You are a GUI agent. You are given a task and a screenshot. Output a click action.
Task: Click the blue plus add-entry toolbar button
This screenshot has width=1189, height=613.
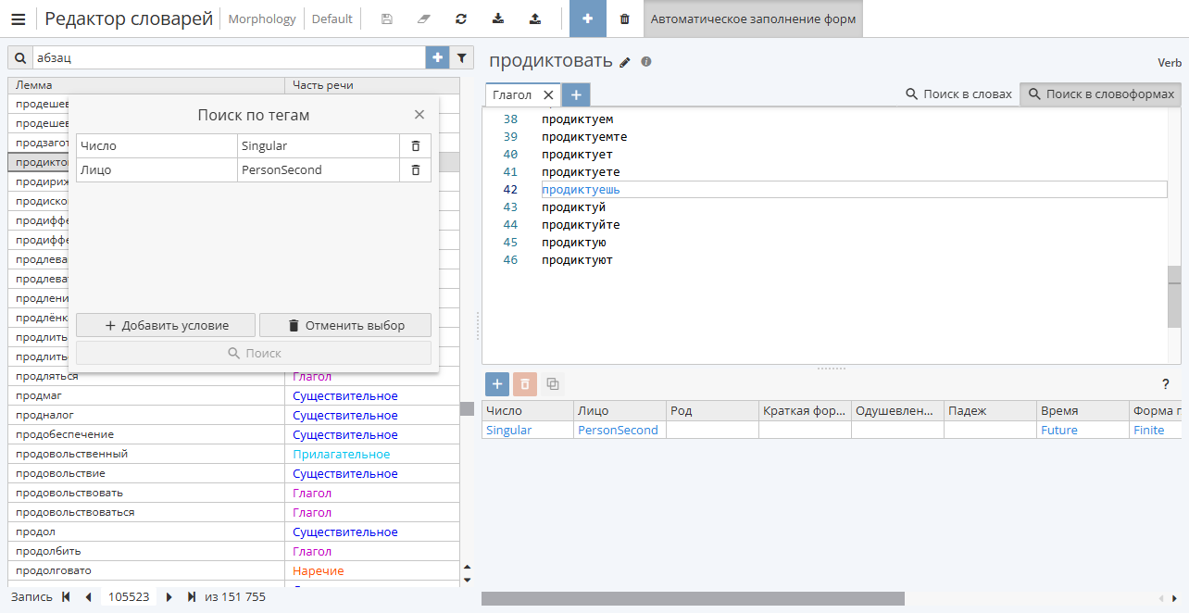[588, 19]
